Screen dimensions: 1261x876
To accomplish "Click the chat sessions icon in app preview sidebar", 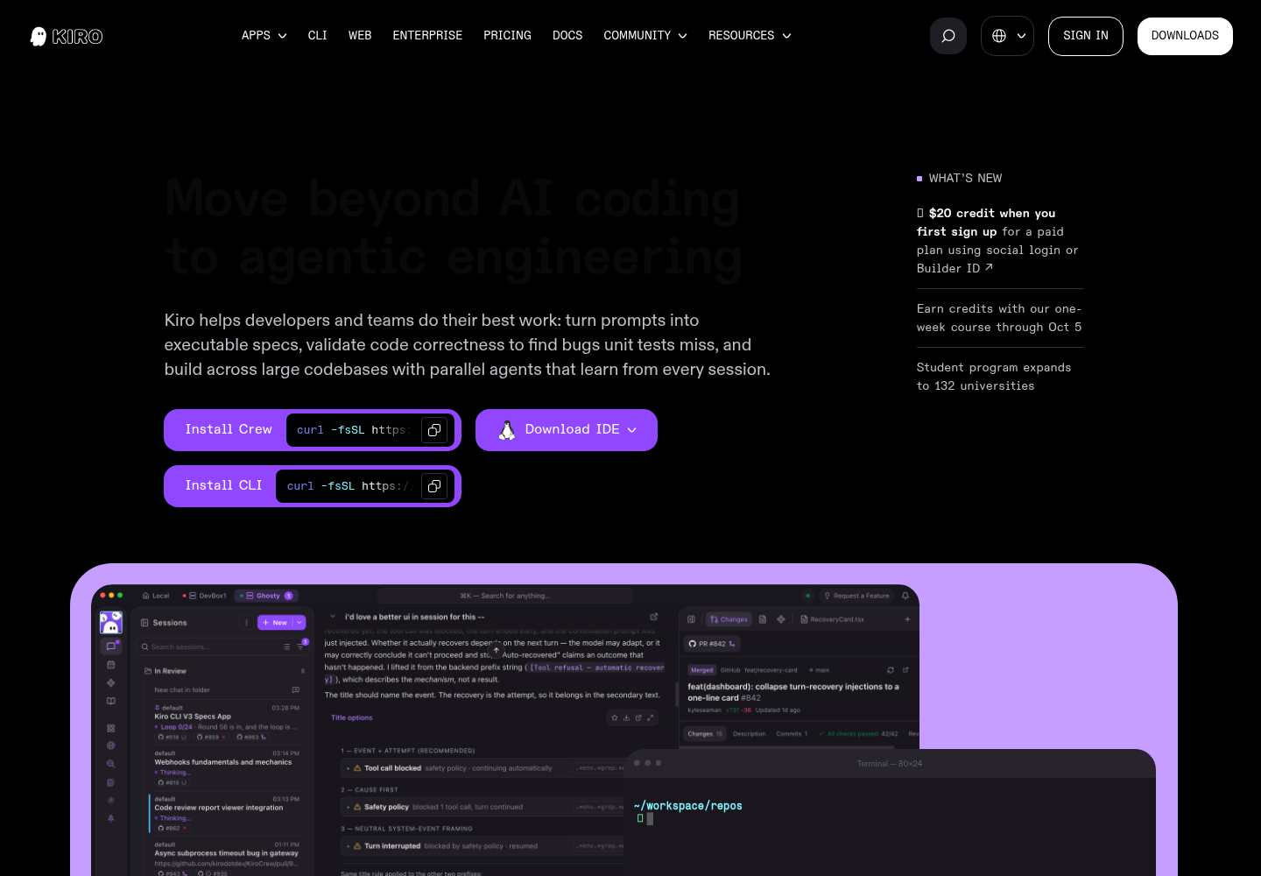I will point(111,646).
